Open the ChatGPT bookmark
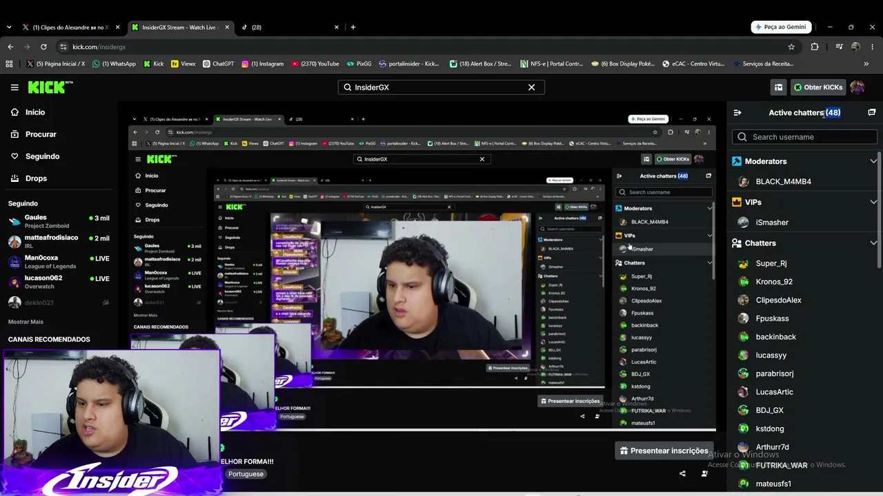Viewport: 883px width, 496px height. tap(218, 64)
